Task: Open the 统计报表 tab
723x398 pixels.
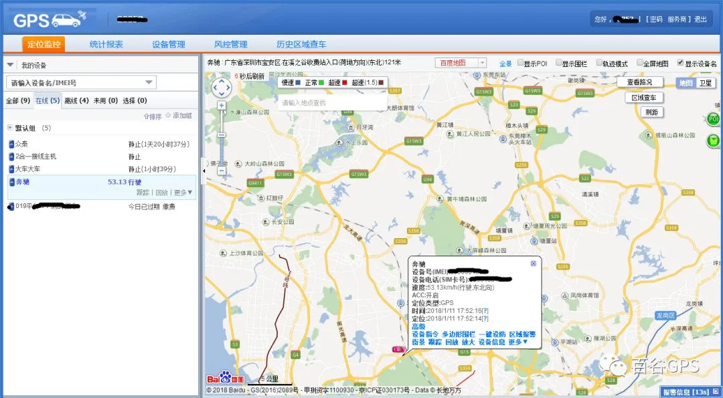Action: pyautogui.click(x=106, y=44)
